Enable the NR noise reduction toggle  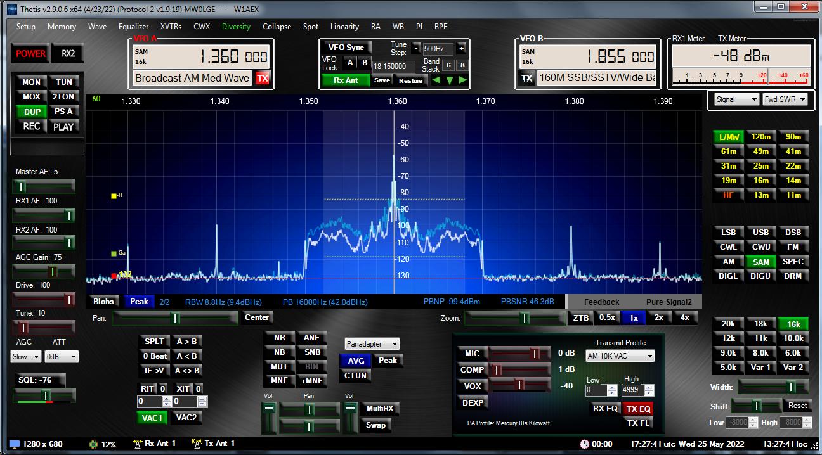(x=279, y=338)
